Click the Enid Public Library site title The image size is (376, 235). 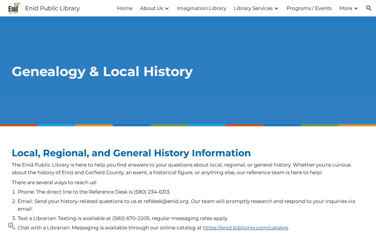click(52, 8)
